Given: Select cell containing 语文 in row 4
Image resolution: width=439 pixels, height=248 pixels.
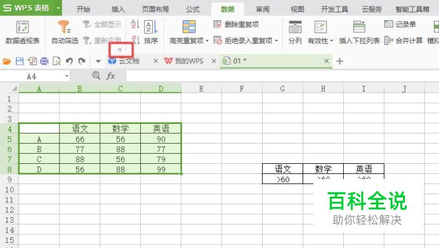Looking at the screenshot, I should click(79, 128).
